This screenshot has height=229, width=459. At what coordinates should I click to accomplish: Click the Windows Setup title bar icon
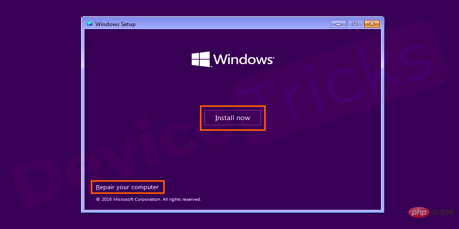coord(90,23)
